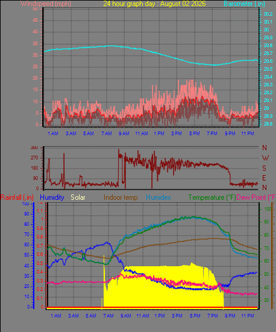Click the Temperature (°F) legend label
Screen dimensions: 276x332
[x=212, y=197]
